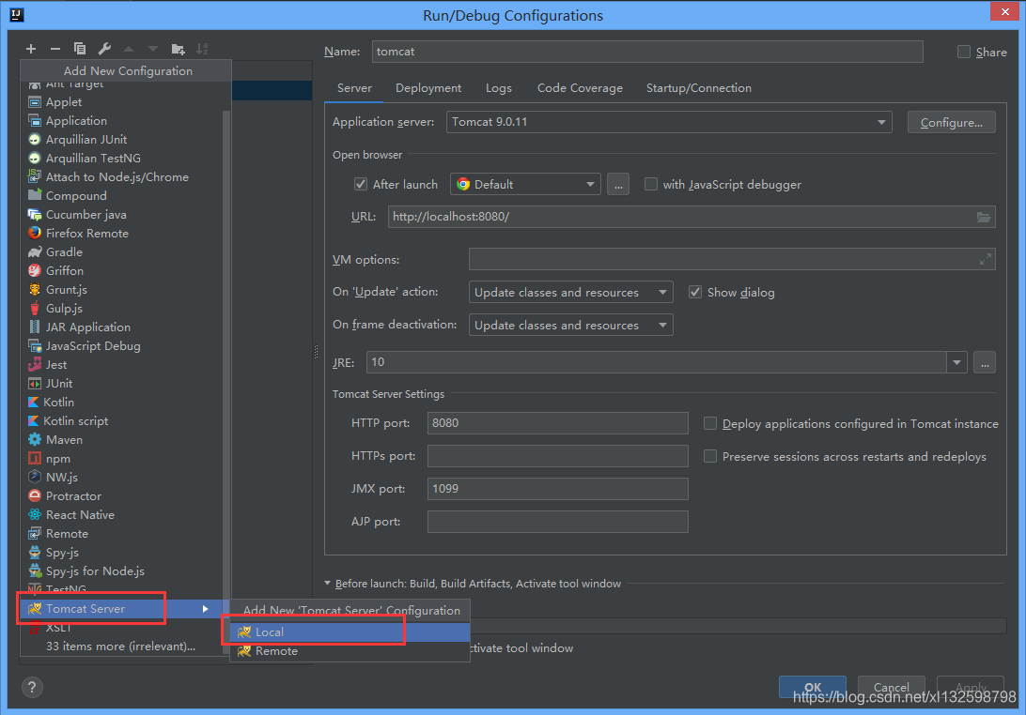Click browse button beside JRE field
Screen dimensions: 1026x715
click(985, 362)
